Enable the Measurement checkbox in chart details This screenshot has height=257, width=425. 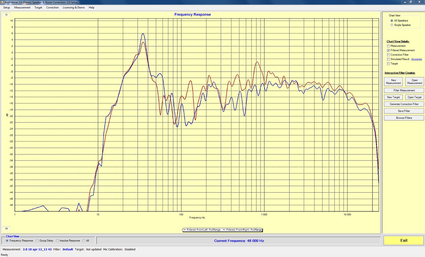pos(388,46)
